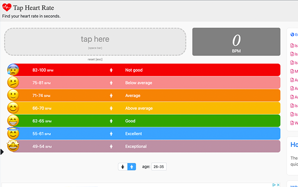This screenshot has width=298, height=187.
Task: Click person icon in the 49-54 BPM row
Action: pos(111,146)
